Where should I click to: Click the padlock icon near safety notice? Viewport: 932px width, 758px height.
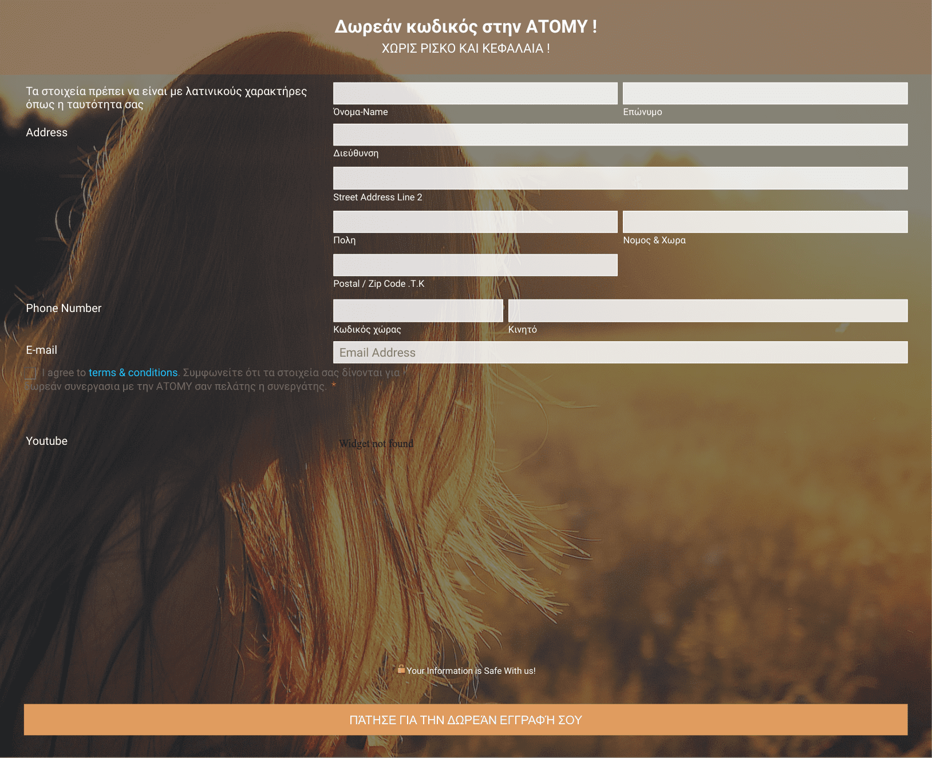pyautogui.click(x=401, y=669)
